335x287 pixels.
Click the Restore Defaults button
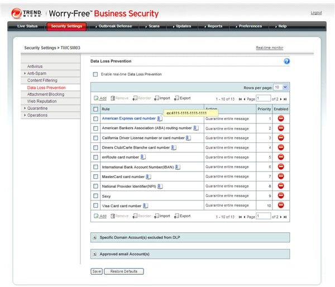click(x=124, y=271)
